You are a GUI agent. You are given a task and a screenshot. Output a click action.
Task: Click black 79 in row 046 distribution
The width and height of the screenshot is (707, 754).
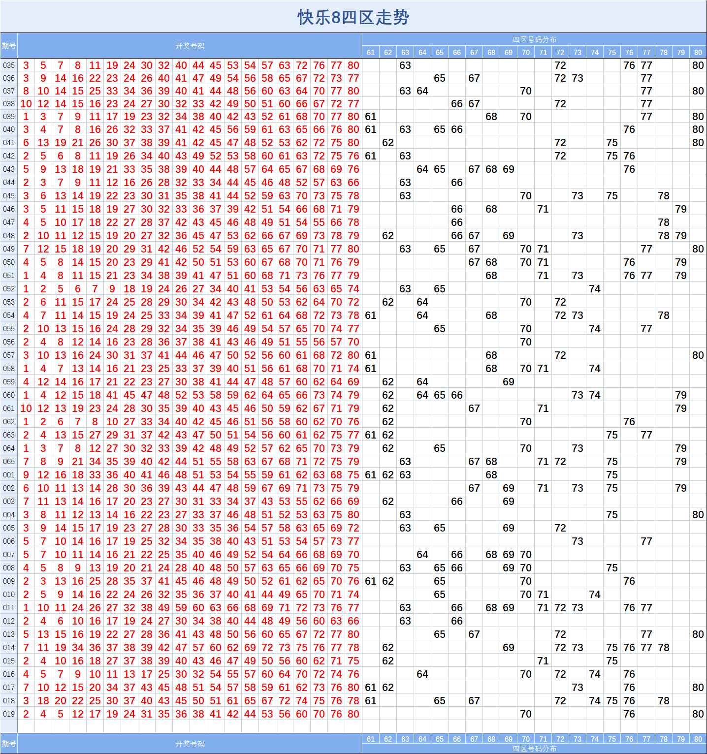pos(681,209)
